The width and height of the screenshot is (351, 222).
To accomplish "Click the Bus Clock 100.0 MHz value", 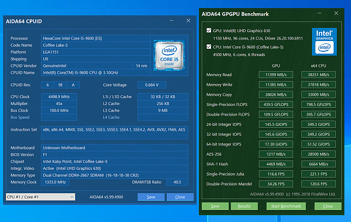I will [59, 110].
